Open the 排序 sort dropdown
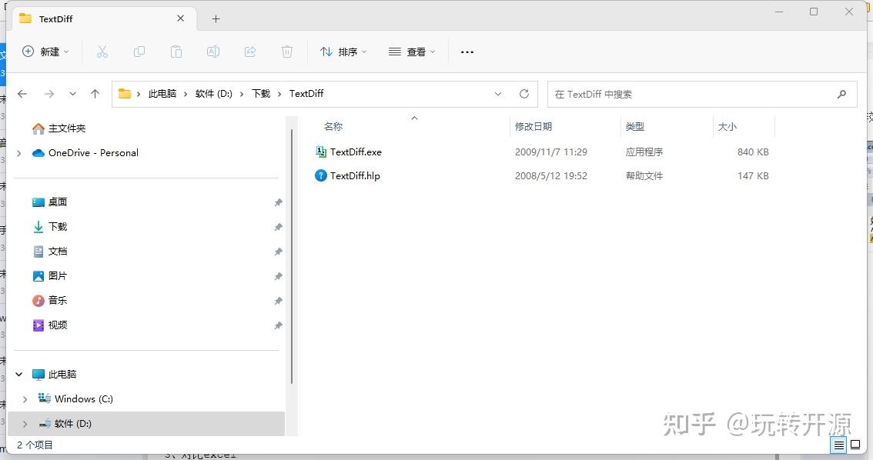This screenshot has height=460, width=873. (x=343, y=52)
